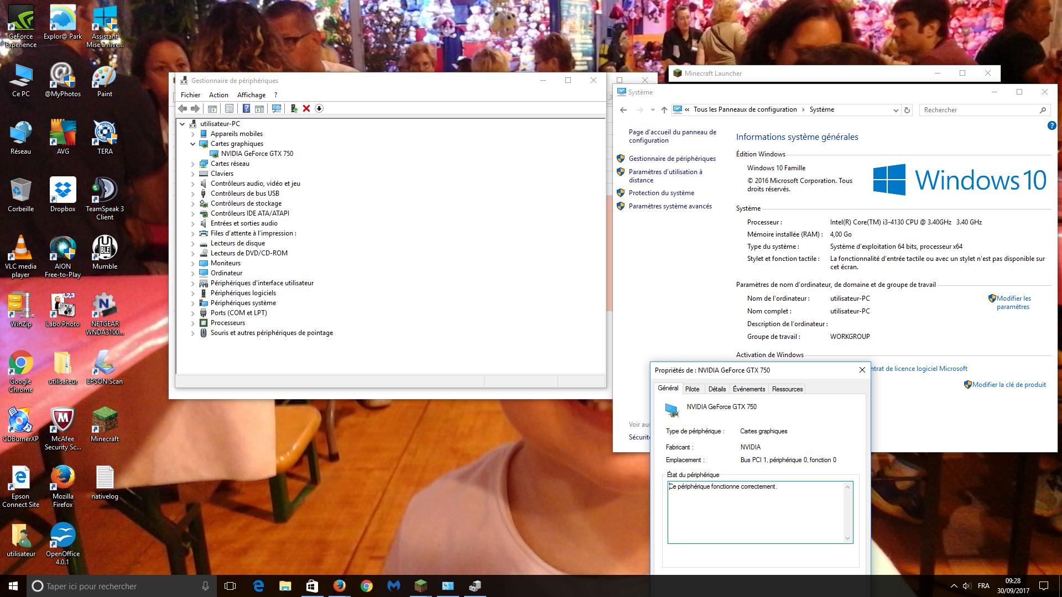Click the volume icon in system tray
The height and width of the screenshot is (597, 1062).
tap(966, 586)
